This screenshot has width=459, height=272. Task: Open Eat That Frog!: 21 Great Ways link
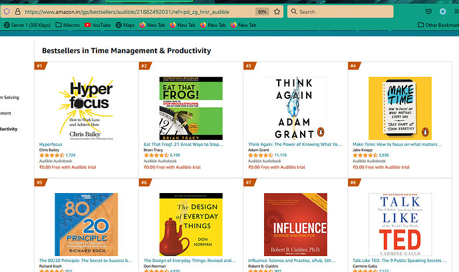(x=184, y=144)
